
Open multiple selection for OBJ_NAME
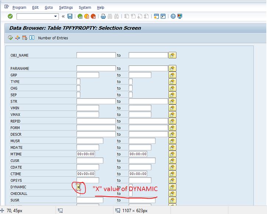[x=172, y=55]
